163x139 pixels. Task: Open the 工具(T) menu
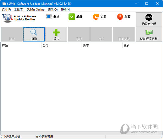18,10
